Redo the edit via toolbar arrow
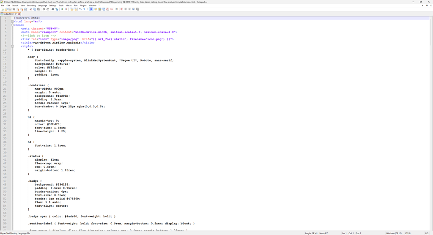The width and height of the screenshot is (433, 235). (47, 9)
